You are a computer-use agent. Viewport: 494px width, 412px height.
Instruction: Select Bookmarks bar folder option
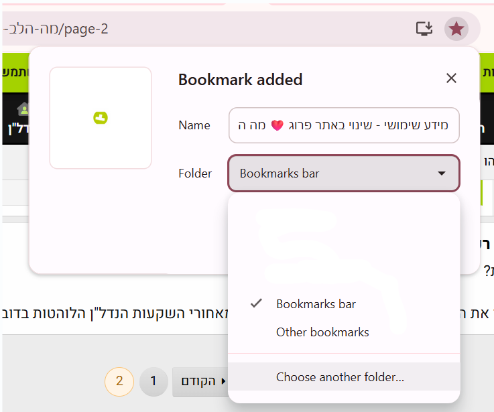[x=316, y=304]
